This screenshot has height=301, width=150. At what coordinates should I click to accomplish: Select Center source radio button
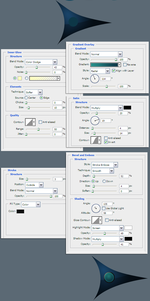click(26, 98)
